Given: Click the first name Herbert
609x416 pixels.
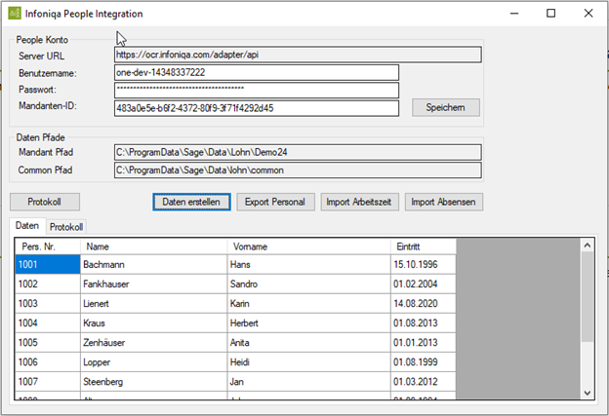Looking at the screenshot, I should coord(244,322).
